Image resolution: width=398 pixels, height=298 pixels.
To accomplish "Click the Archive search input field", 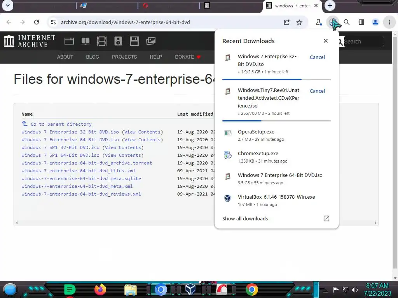I will (x=363, y=42).
